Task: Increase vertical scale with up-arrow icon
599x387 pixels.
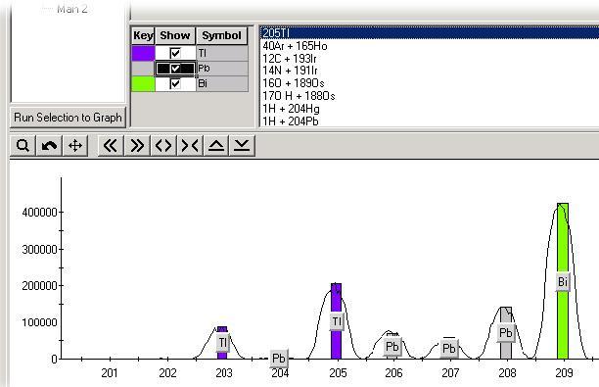Action: coord(216,146)
